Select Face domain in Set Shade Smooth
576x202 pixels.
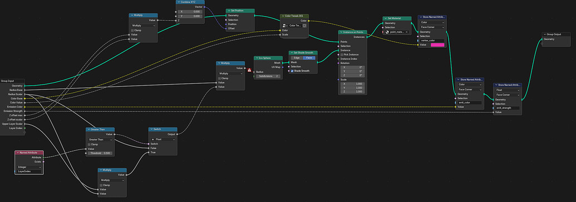309,58
